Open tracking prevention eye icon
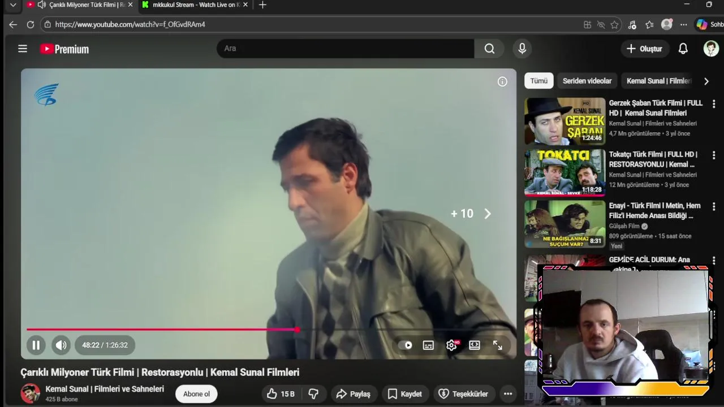This screenshot has height=407, width=724. (601, 24)
